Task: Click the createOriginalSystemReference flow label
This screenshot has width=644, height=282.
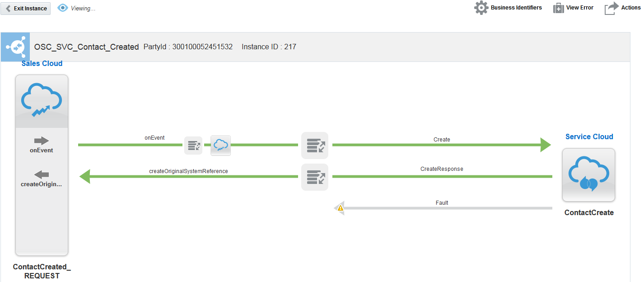Action: [188, 171]
